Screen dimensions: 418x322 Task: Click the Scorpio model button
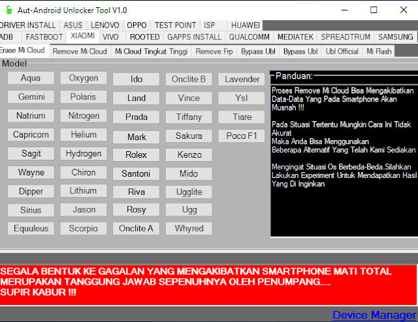click(84, 228)
